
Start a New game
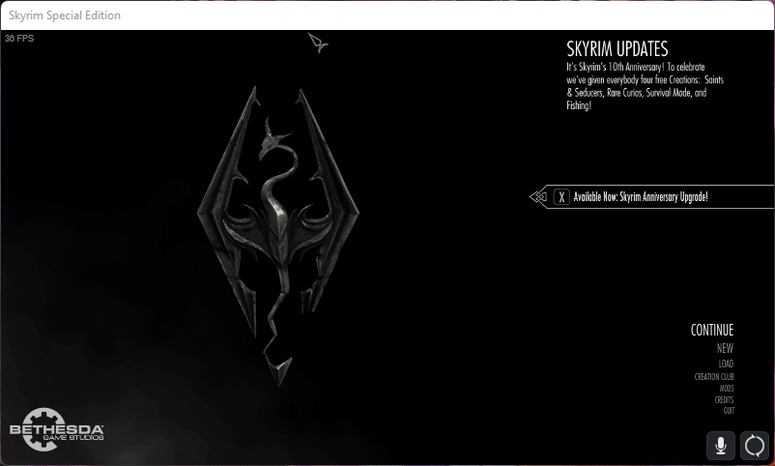(725, 348)
